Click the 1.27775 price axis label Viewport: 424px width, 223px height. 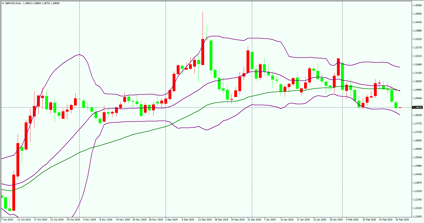click(x=417, y=123)
